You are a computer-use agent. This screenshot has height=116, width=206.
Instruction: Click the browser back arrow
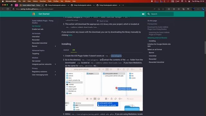tap(3, 9)
